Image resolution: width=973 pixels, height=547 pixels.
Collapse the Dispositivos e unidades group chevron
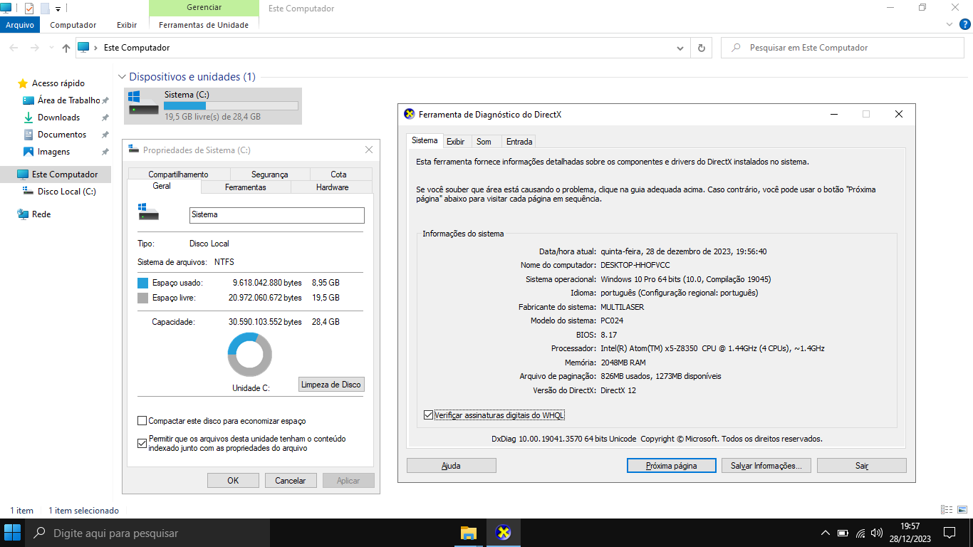tap(122, 77)
